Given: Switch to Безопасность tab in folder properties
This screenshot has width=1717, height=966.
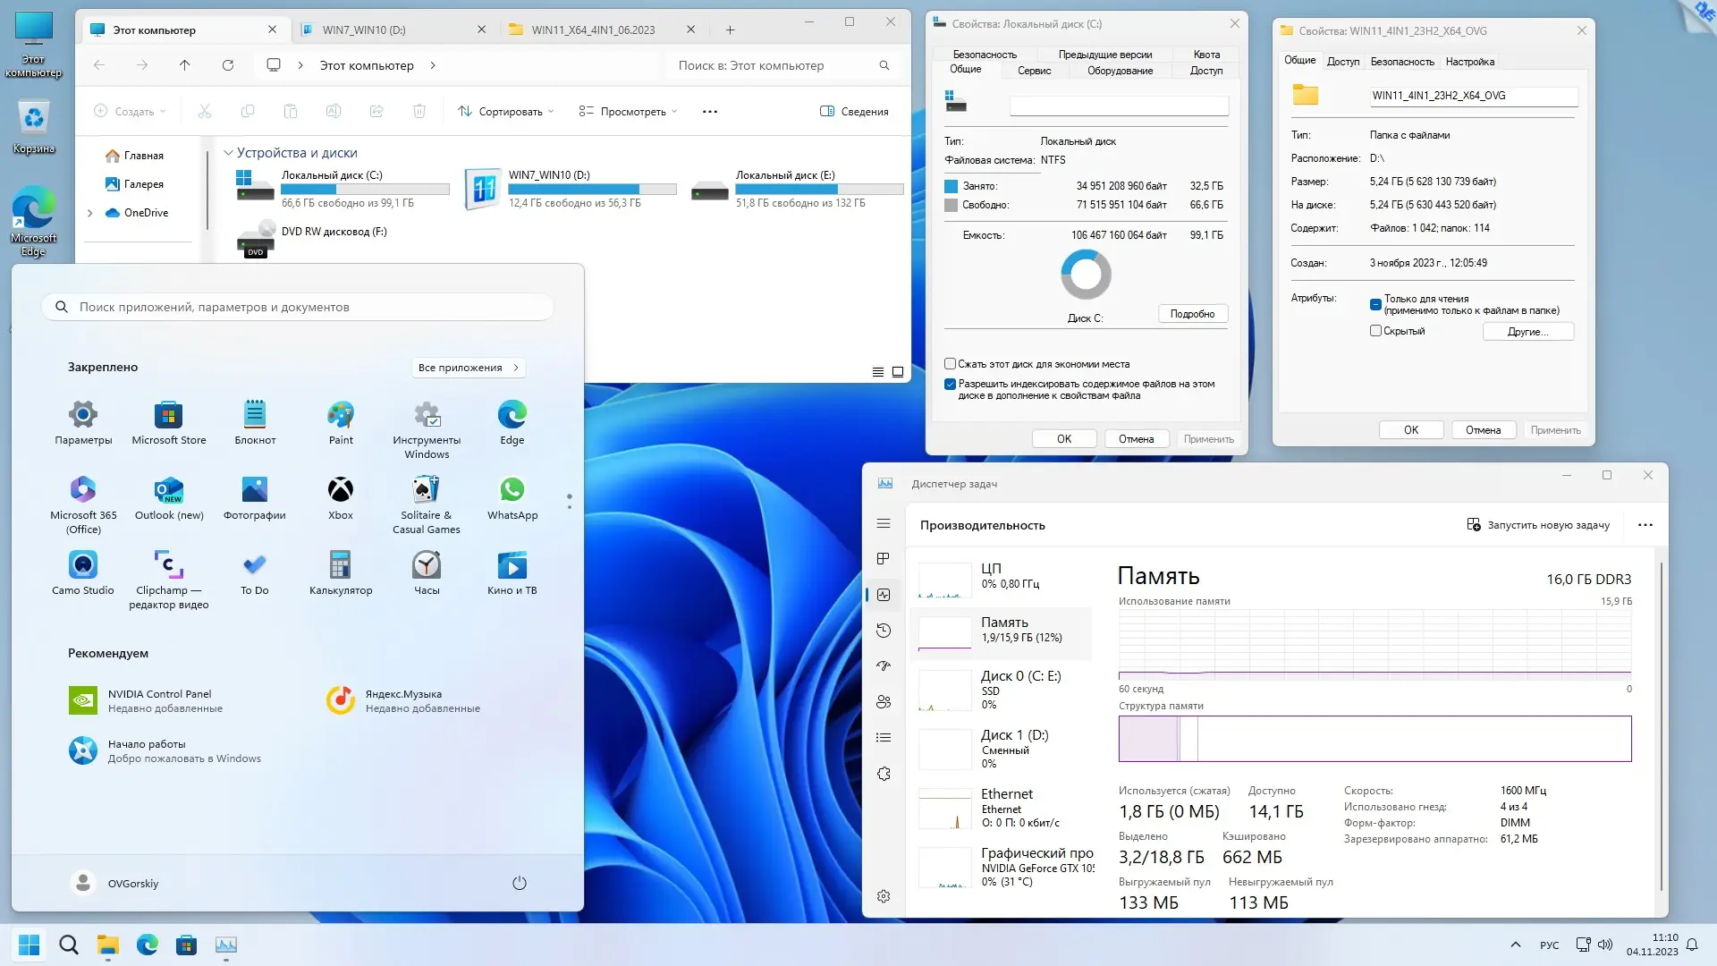Looking at the screenshot, I should click(x=1401, y=62).
